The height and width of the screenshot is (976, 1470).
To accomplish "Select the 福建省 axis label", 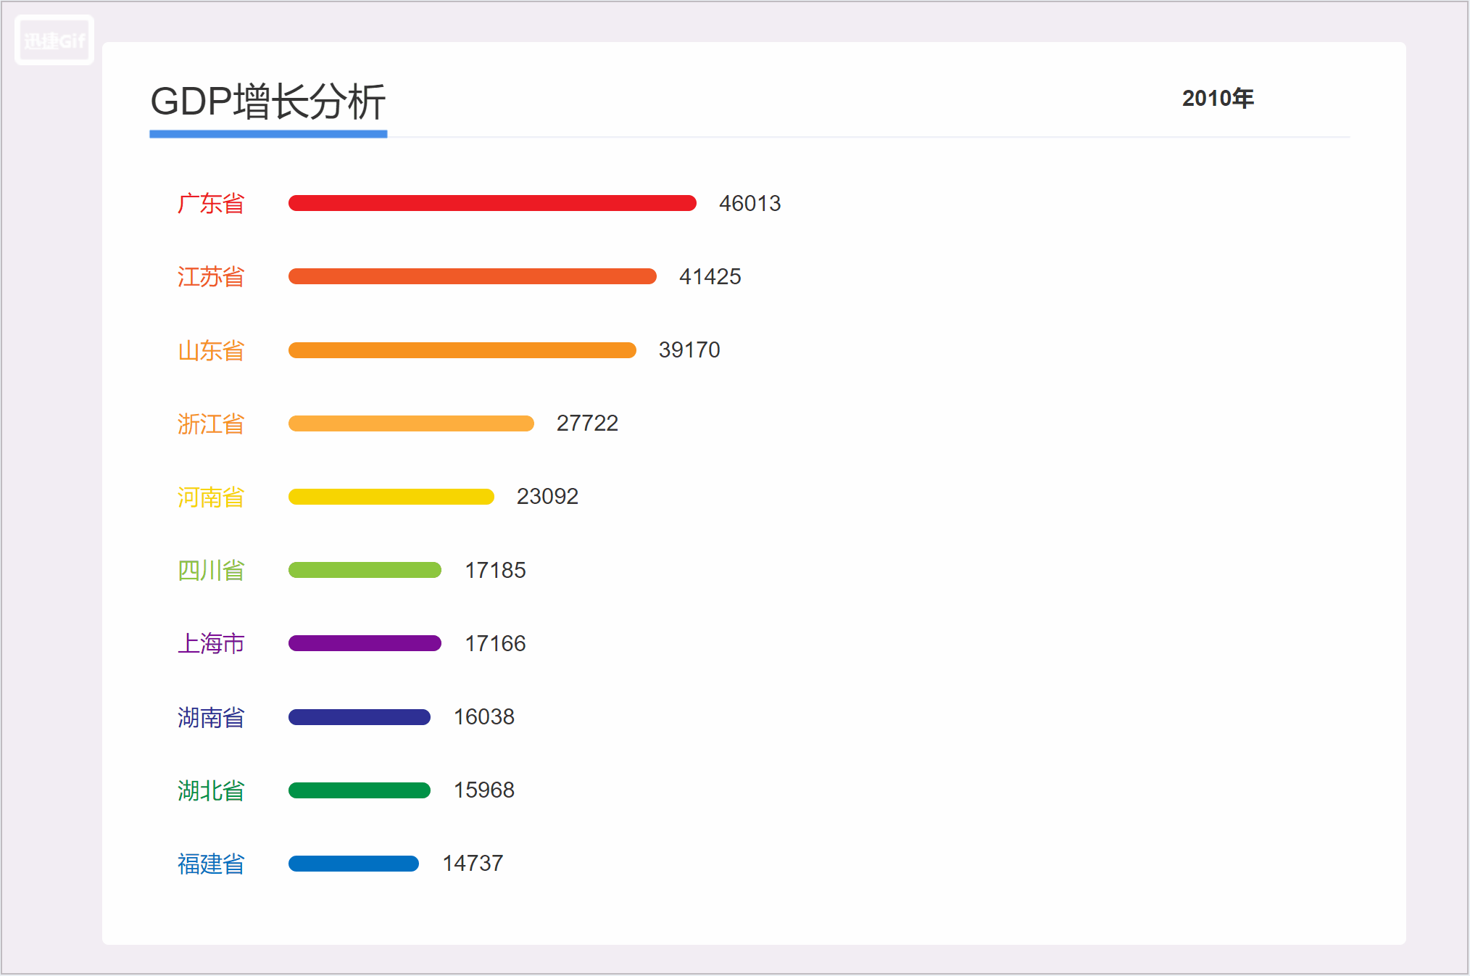I will pos(211,864).
